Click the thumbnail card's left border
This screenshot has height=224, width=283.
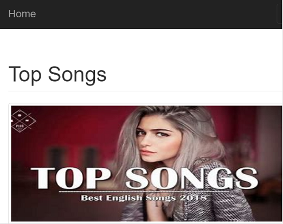[9, 163]
